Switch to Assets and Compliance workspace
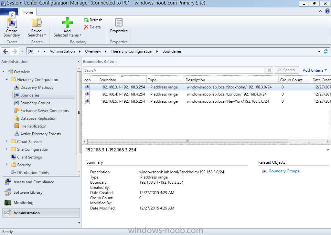This screenshot has height=235, width=331. click(x=41, y=182)
